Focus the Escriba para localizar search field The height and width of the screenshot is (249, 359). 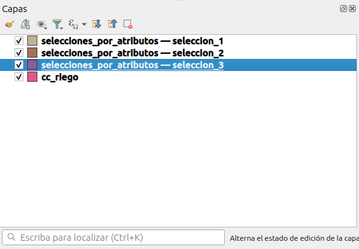pos(113,238)
